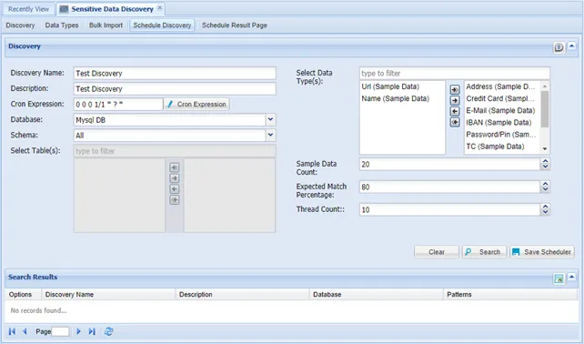Image resolution: width=584 pixels, height=344 pixels.
Task: Decrease Sample Data Count with down arrow
Action: pyautogui.click(x=545, y=167)
